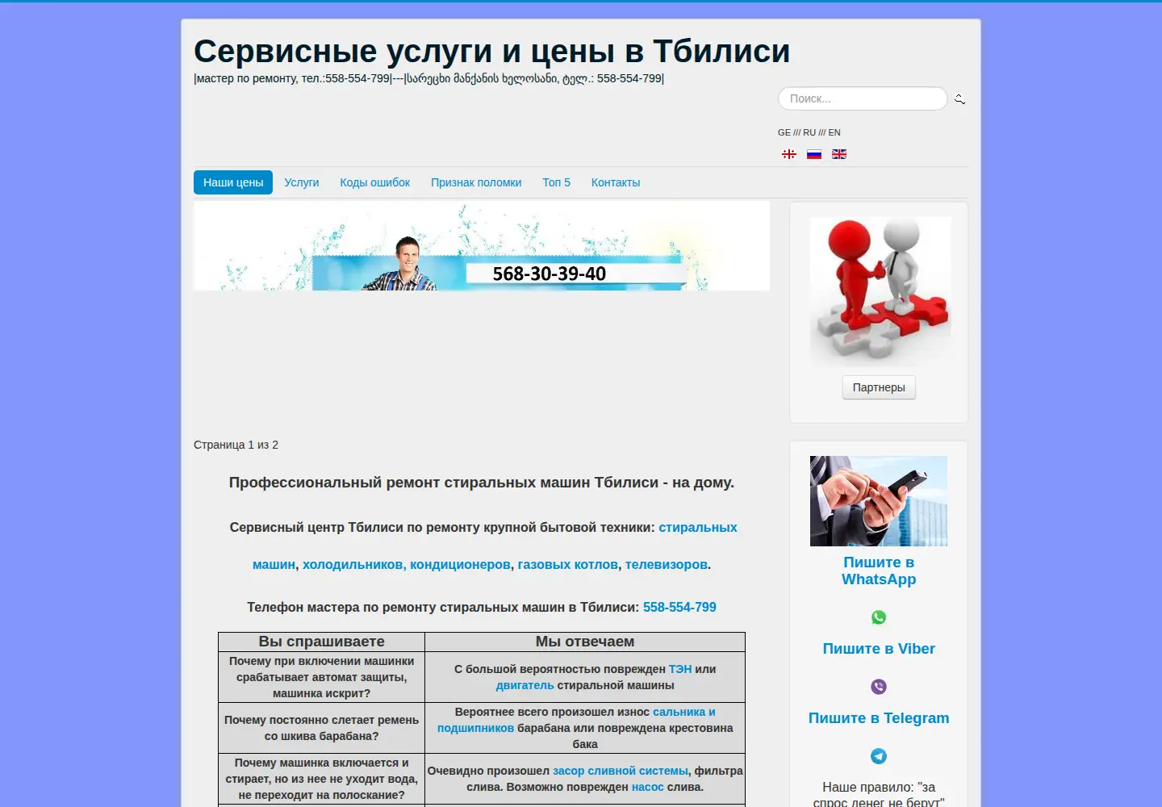Open the Наши цены menu tab

(233, 182)
